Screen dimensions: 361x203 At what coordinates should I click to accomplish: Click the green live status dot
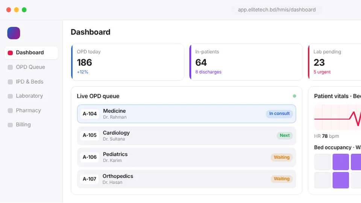click(294, 96)
